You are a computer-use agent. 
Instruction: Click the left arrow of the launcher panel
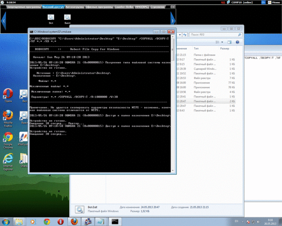click(4, 21)
